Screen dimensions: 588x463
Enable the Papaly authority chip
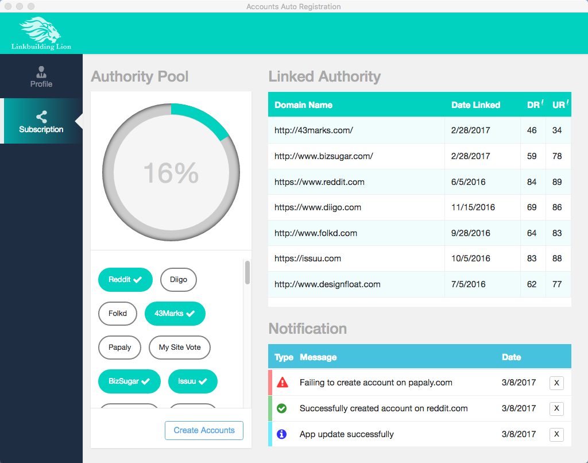pyautogui.click(x=119, y=348)
